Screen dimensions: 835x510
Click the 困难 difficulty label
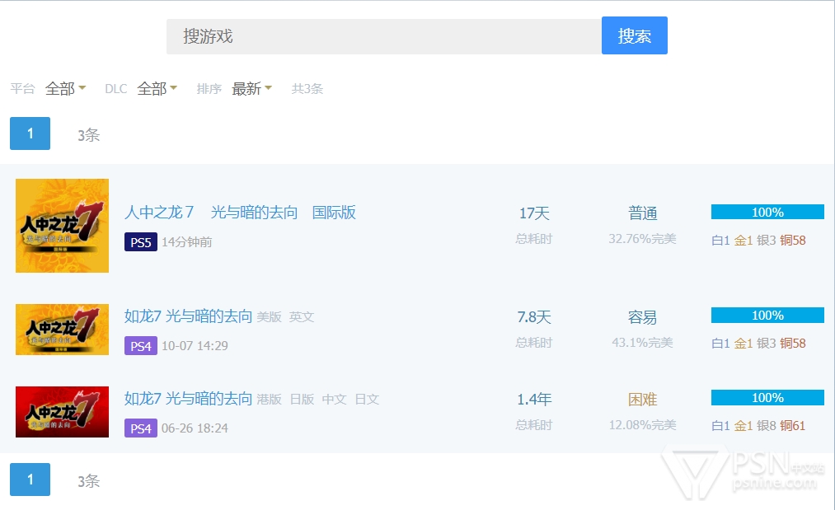[x=643, y=400]
